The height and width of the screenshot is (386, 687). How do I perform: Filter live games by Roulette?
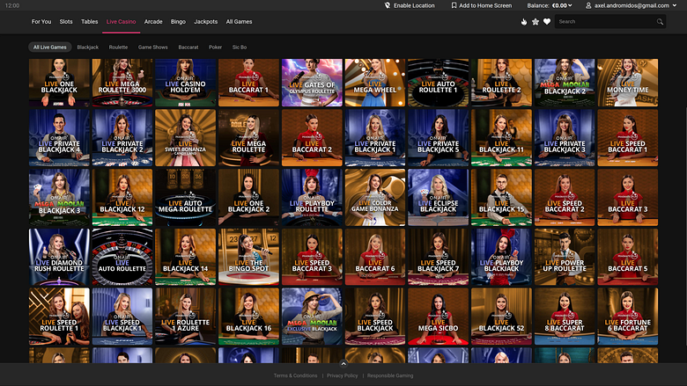(x=118, y=47)
